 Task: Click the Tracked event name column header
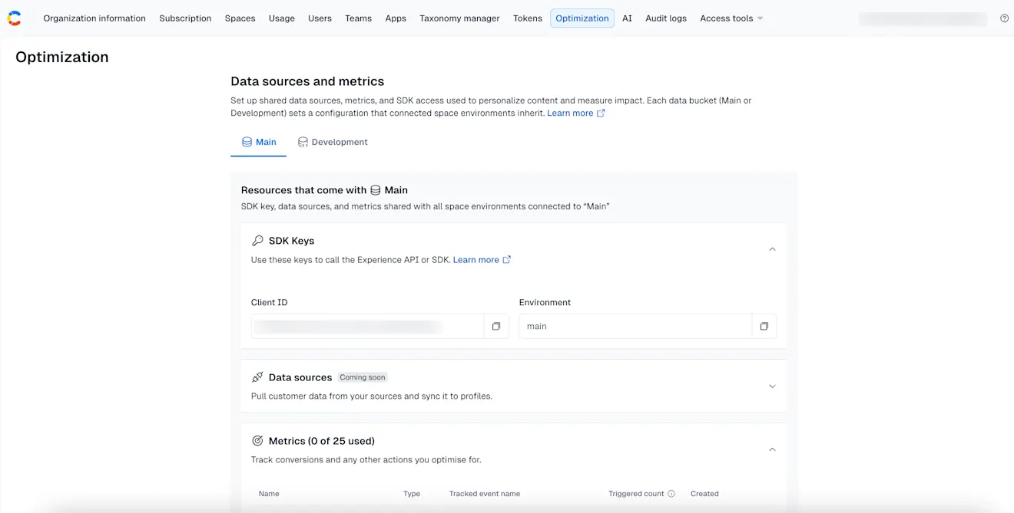(x=485, y=494)
